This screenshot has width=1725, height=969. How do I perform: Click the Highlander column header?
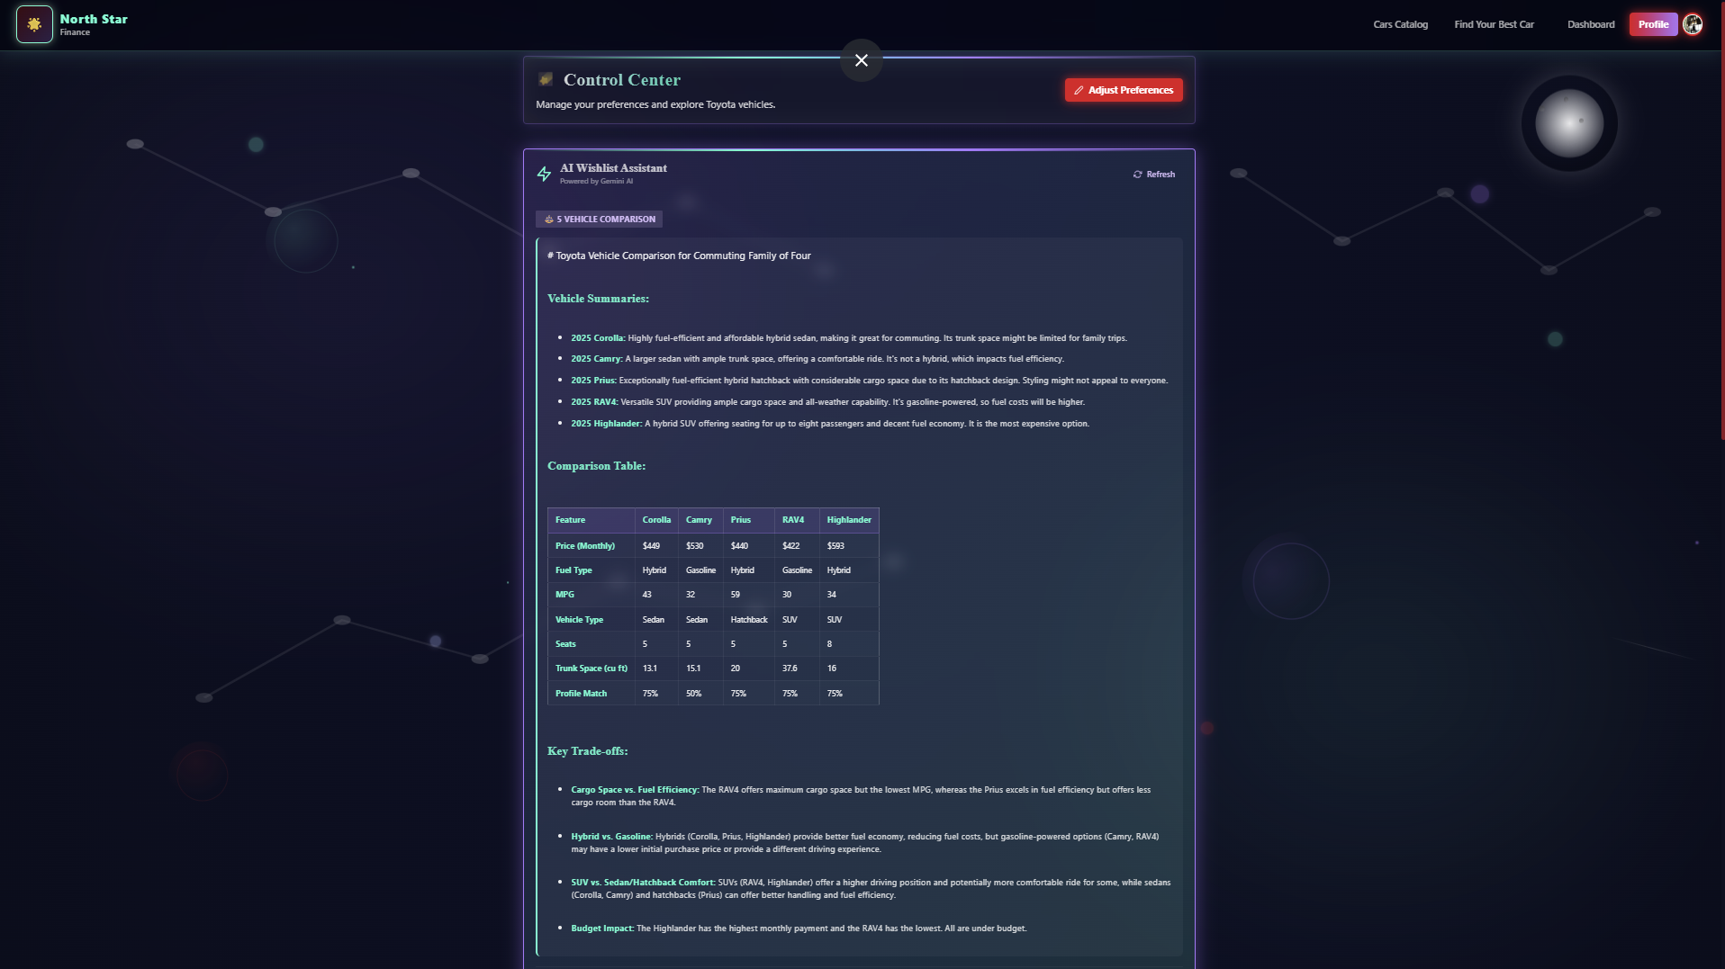point(849,520)
